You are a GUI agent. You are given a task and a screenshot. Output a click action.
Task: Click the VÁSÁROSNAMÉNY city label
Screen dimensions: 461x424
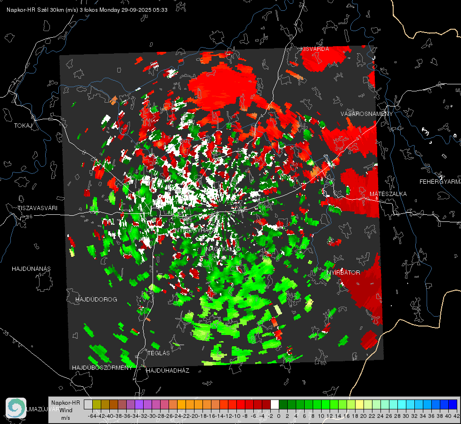(367, 114)
